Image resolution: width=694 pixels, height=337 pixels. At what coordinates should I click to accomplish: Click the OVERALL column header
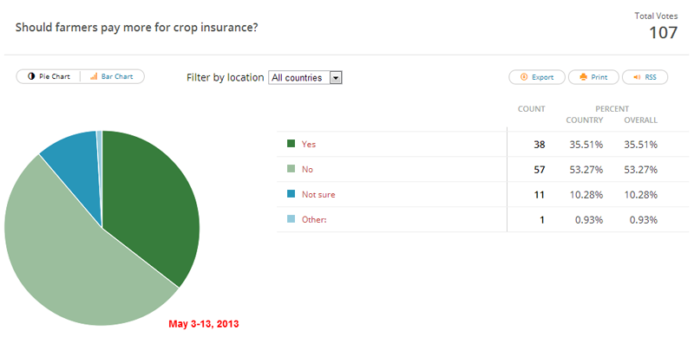640,120
